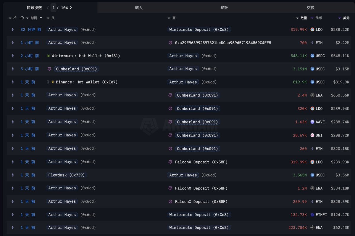Click ENA token icon on $62.43K row
Viewport: 355px width, 236px height.
click(x=312, y=228)
